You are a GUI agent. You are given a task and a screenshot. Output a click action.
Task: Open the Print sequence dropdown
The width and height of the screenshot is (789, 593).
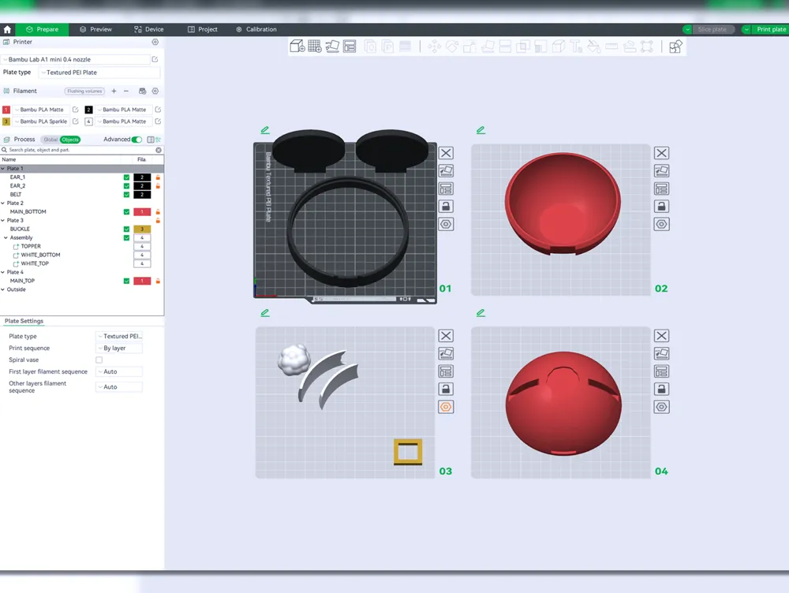[119, 348]
